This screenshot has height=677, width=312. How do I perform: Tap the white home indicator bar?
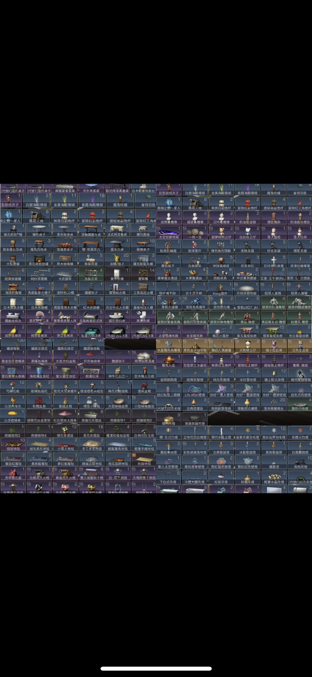pos(156,669)
